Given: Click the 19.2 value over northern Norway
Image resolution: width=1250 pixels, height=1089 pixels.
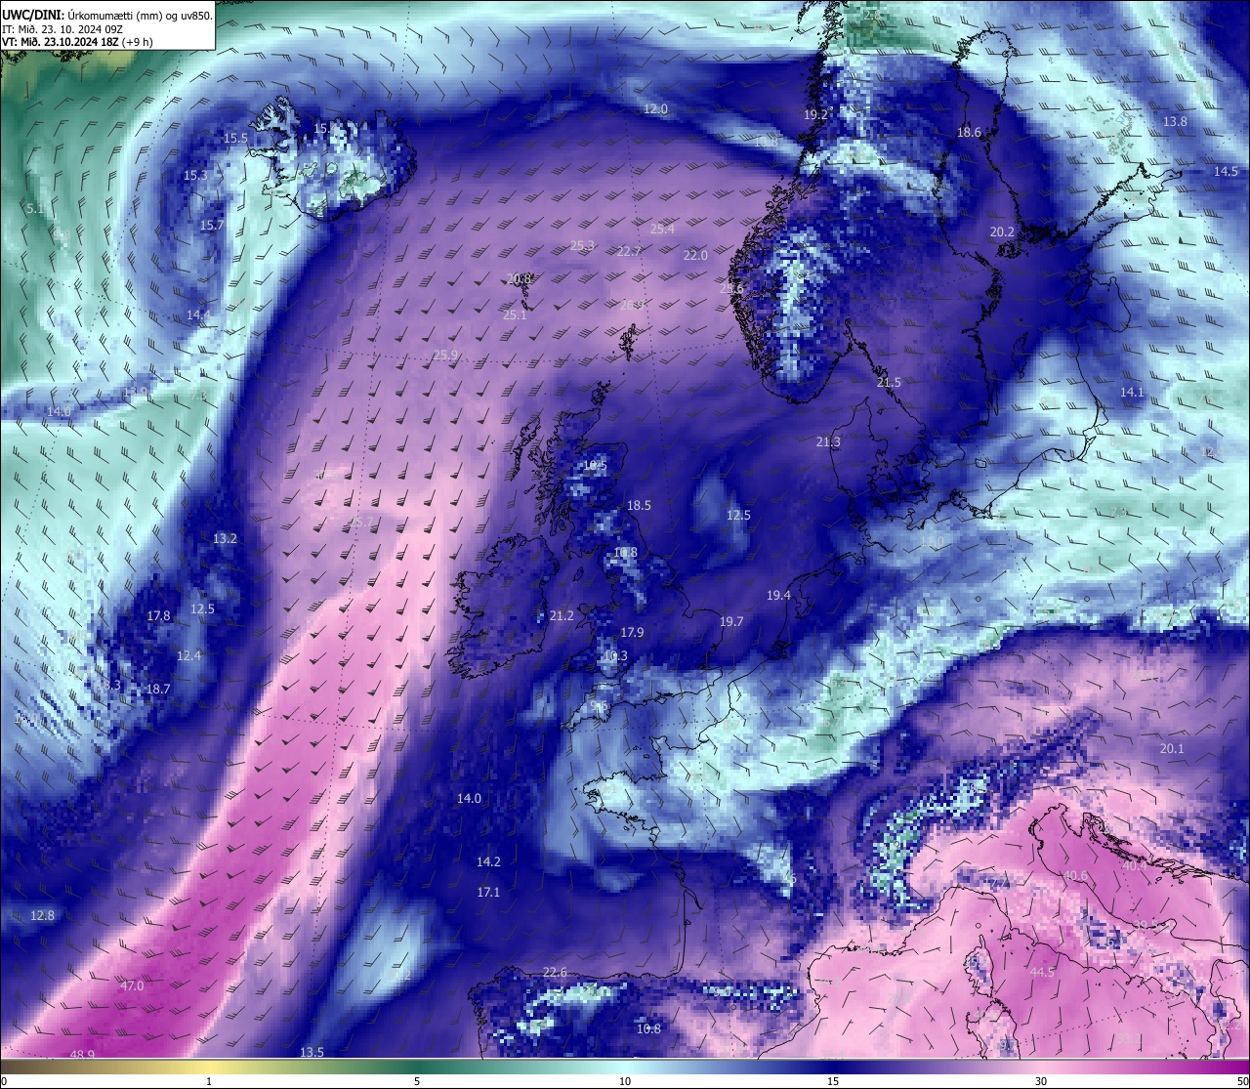Looking at the screenshot, I should pos(815,115).
